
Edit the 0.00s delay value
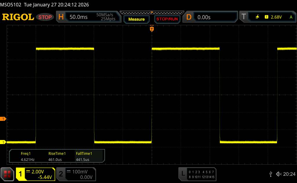point(204,17)
